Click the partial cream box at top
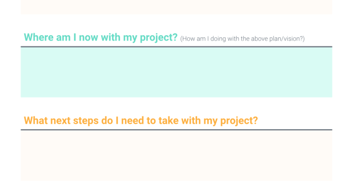Screen dimensions: 353x195 coord(177,7)
